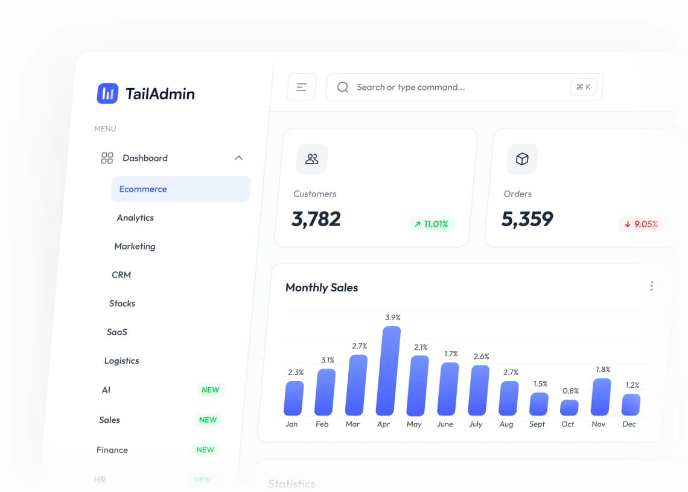The image size is (688, 492).
Task: Click the 3.1% label above Feb
Action: pyautogui.click(x=327, y=360)
